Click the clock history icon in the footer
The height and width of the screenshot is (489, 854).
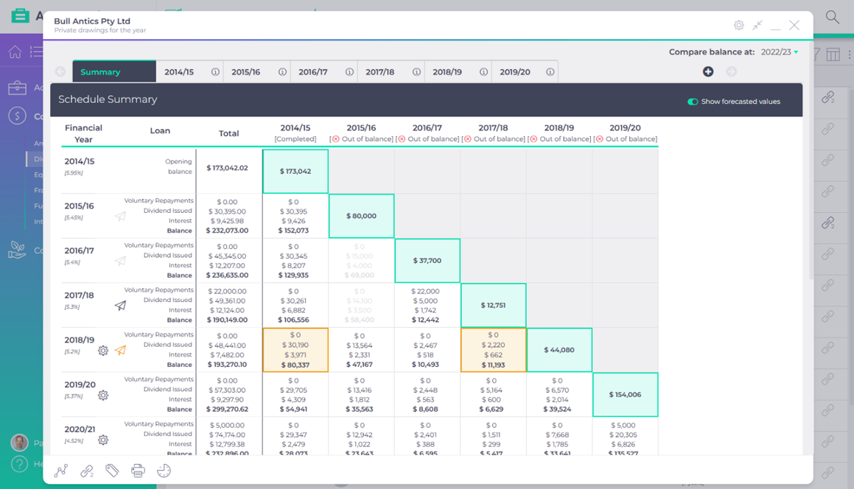164,470
